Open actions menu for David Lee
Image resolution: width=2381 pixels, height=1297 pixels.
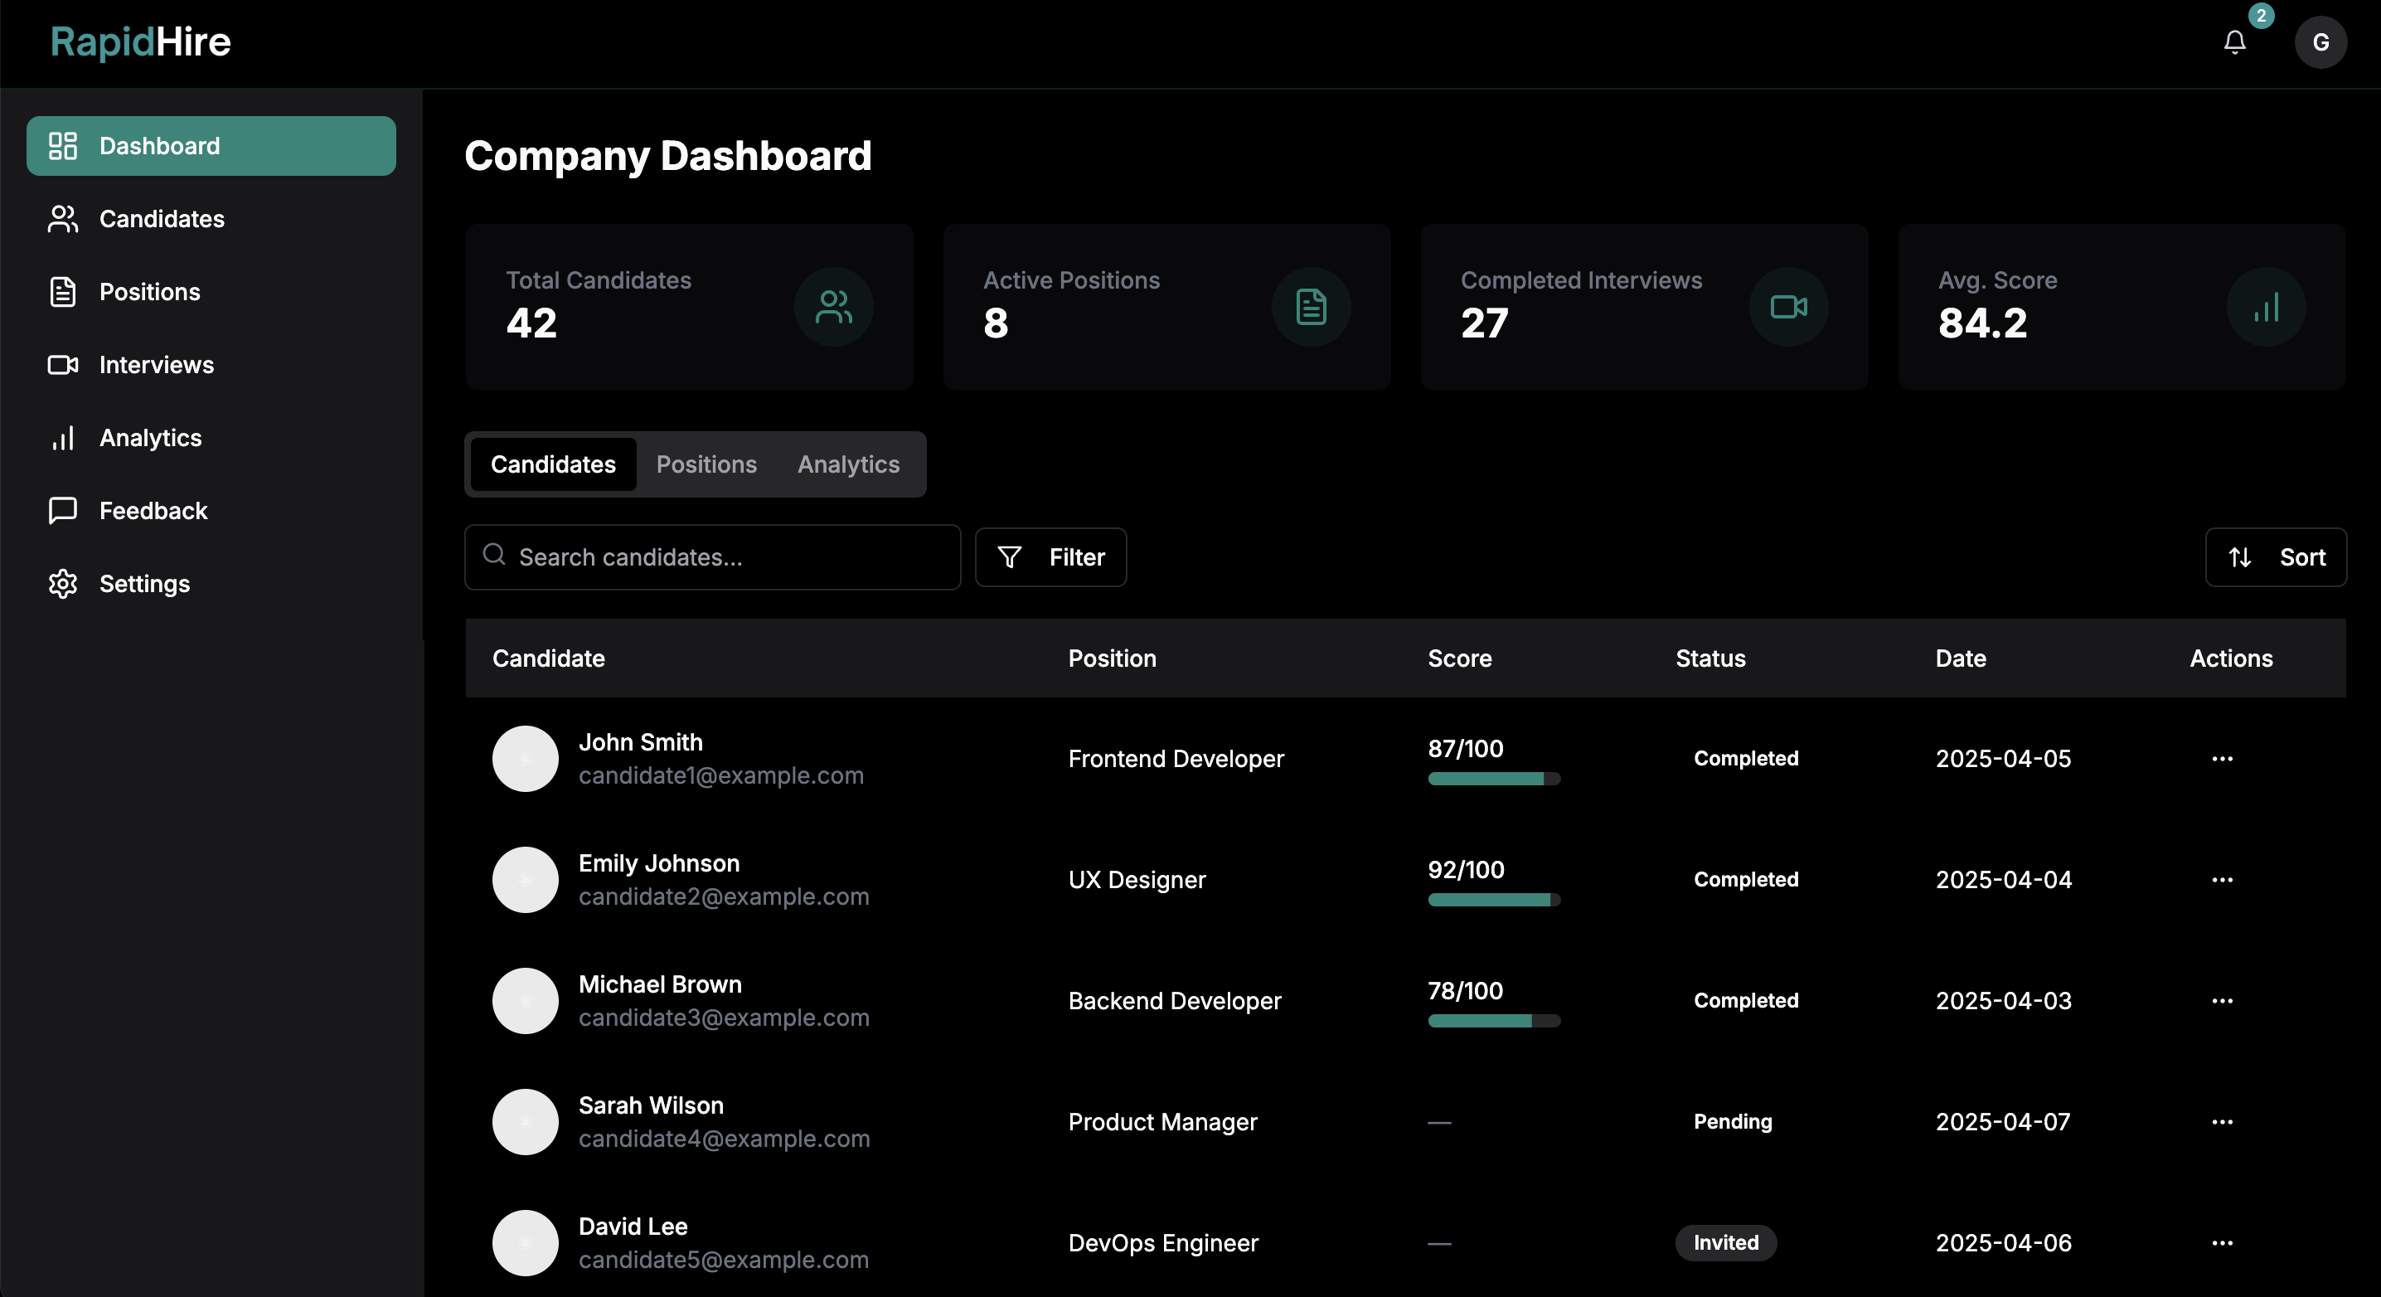tap(2223, 1243)
